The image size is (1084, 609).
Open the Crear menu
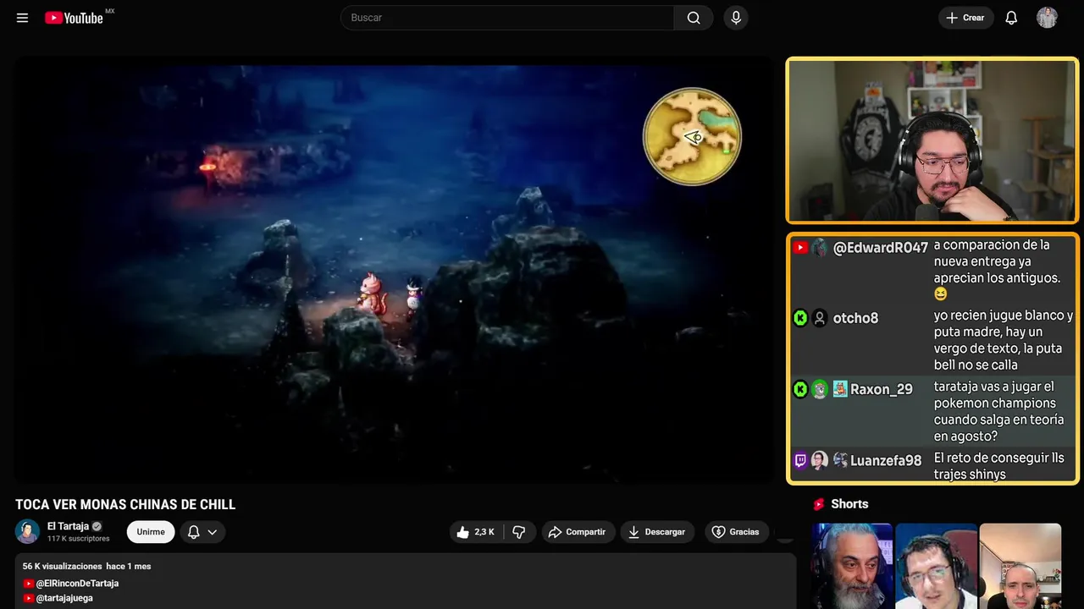(x=965, y=18)
